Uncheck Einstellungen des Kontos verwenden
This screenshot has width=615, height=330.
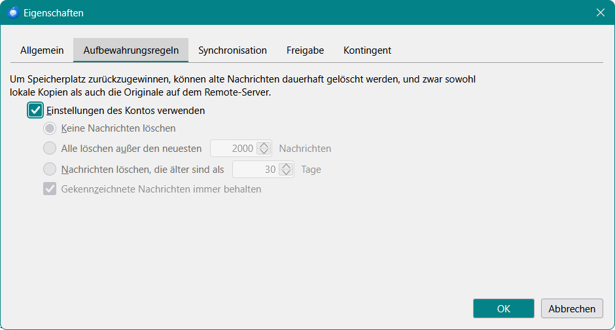pyautogui.click(x=35, y=110)
